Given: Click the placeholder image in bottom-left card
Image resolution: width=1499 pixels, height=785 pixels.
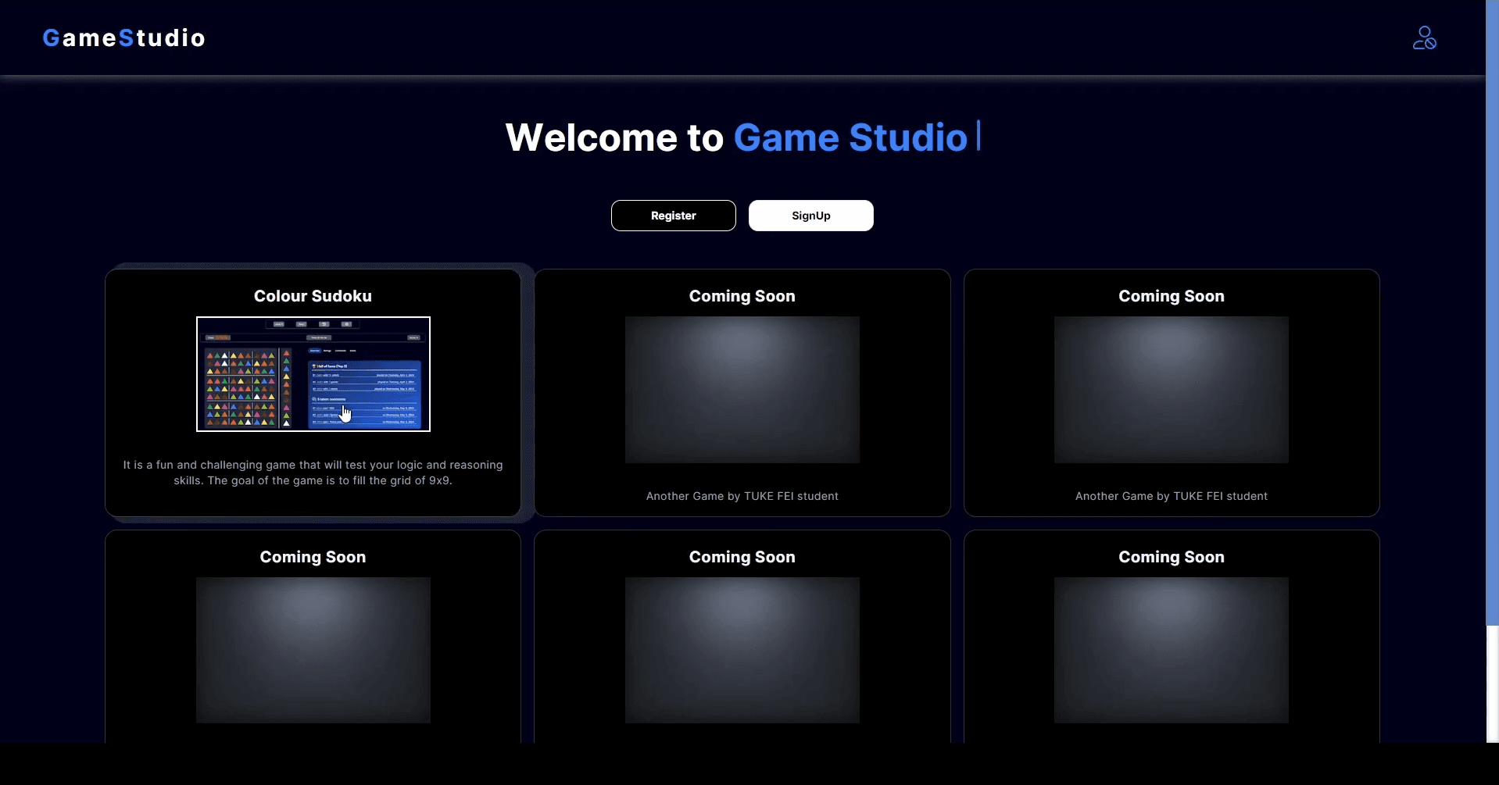Looking at the screenshot, I should point(313,650).
